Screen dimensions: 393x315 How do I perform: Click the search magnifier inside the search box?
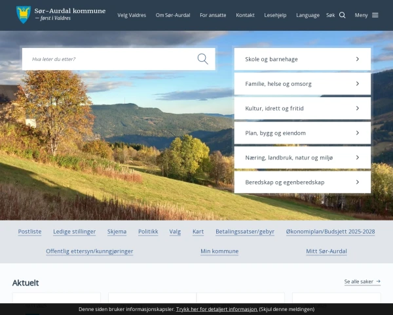click(x=202, y=59)
